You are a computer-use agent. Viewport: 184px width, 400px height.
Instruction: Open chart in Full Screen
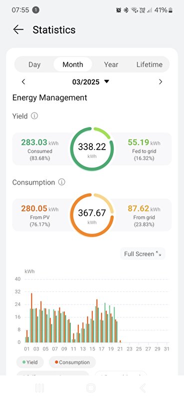click(143, 254)
